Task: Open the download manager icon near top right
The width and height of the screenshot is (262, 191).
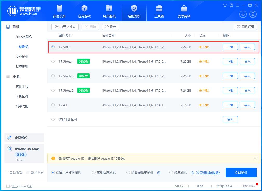Action: 243,14
